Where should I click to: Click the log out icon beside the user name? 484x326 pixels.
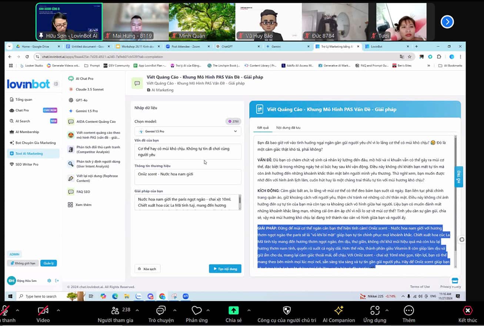tap(57, 281)
